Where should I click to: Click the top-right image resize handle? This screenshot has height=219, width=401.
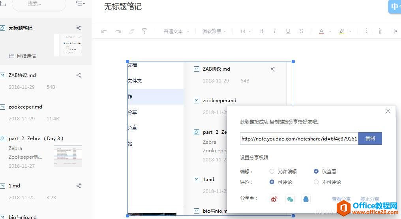[x=293, y=62]
